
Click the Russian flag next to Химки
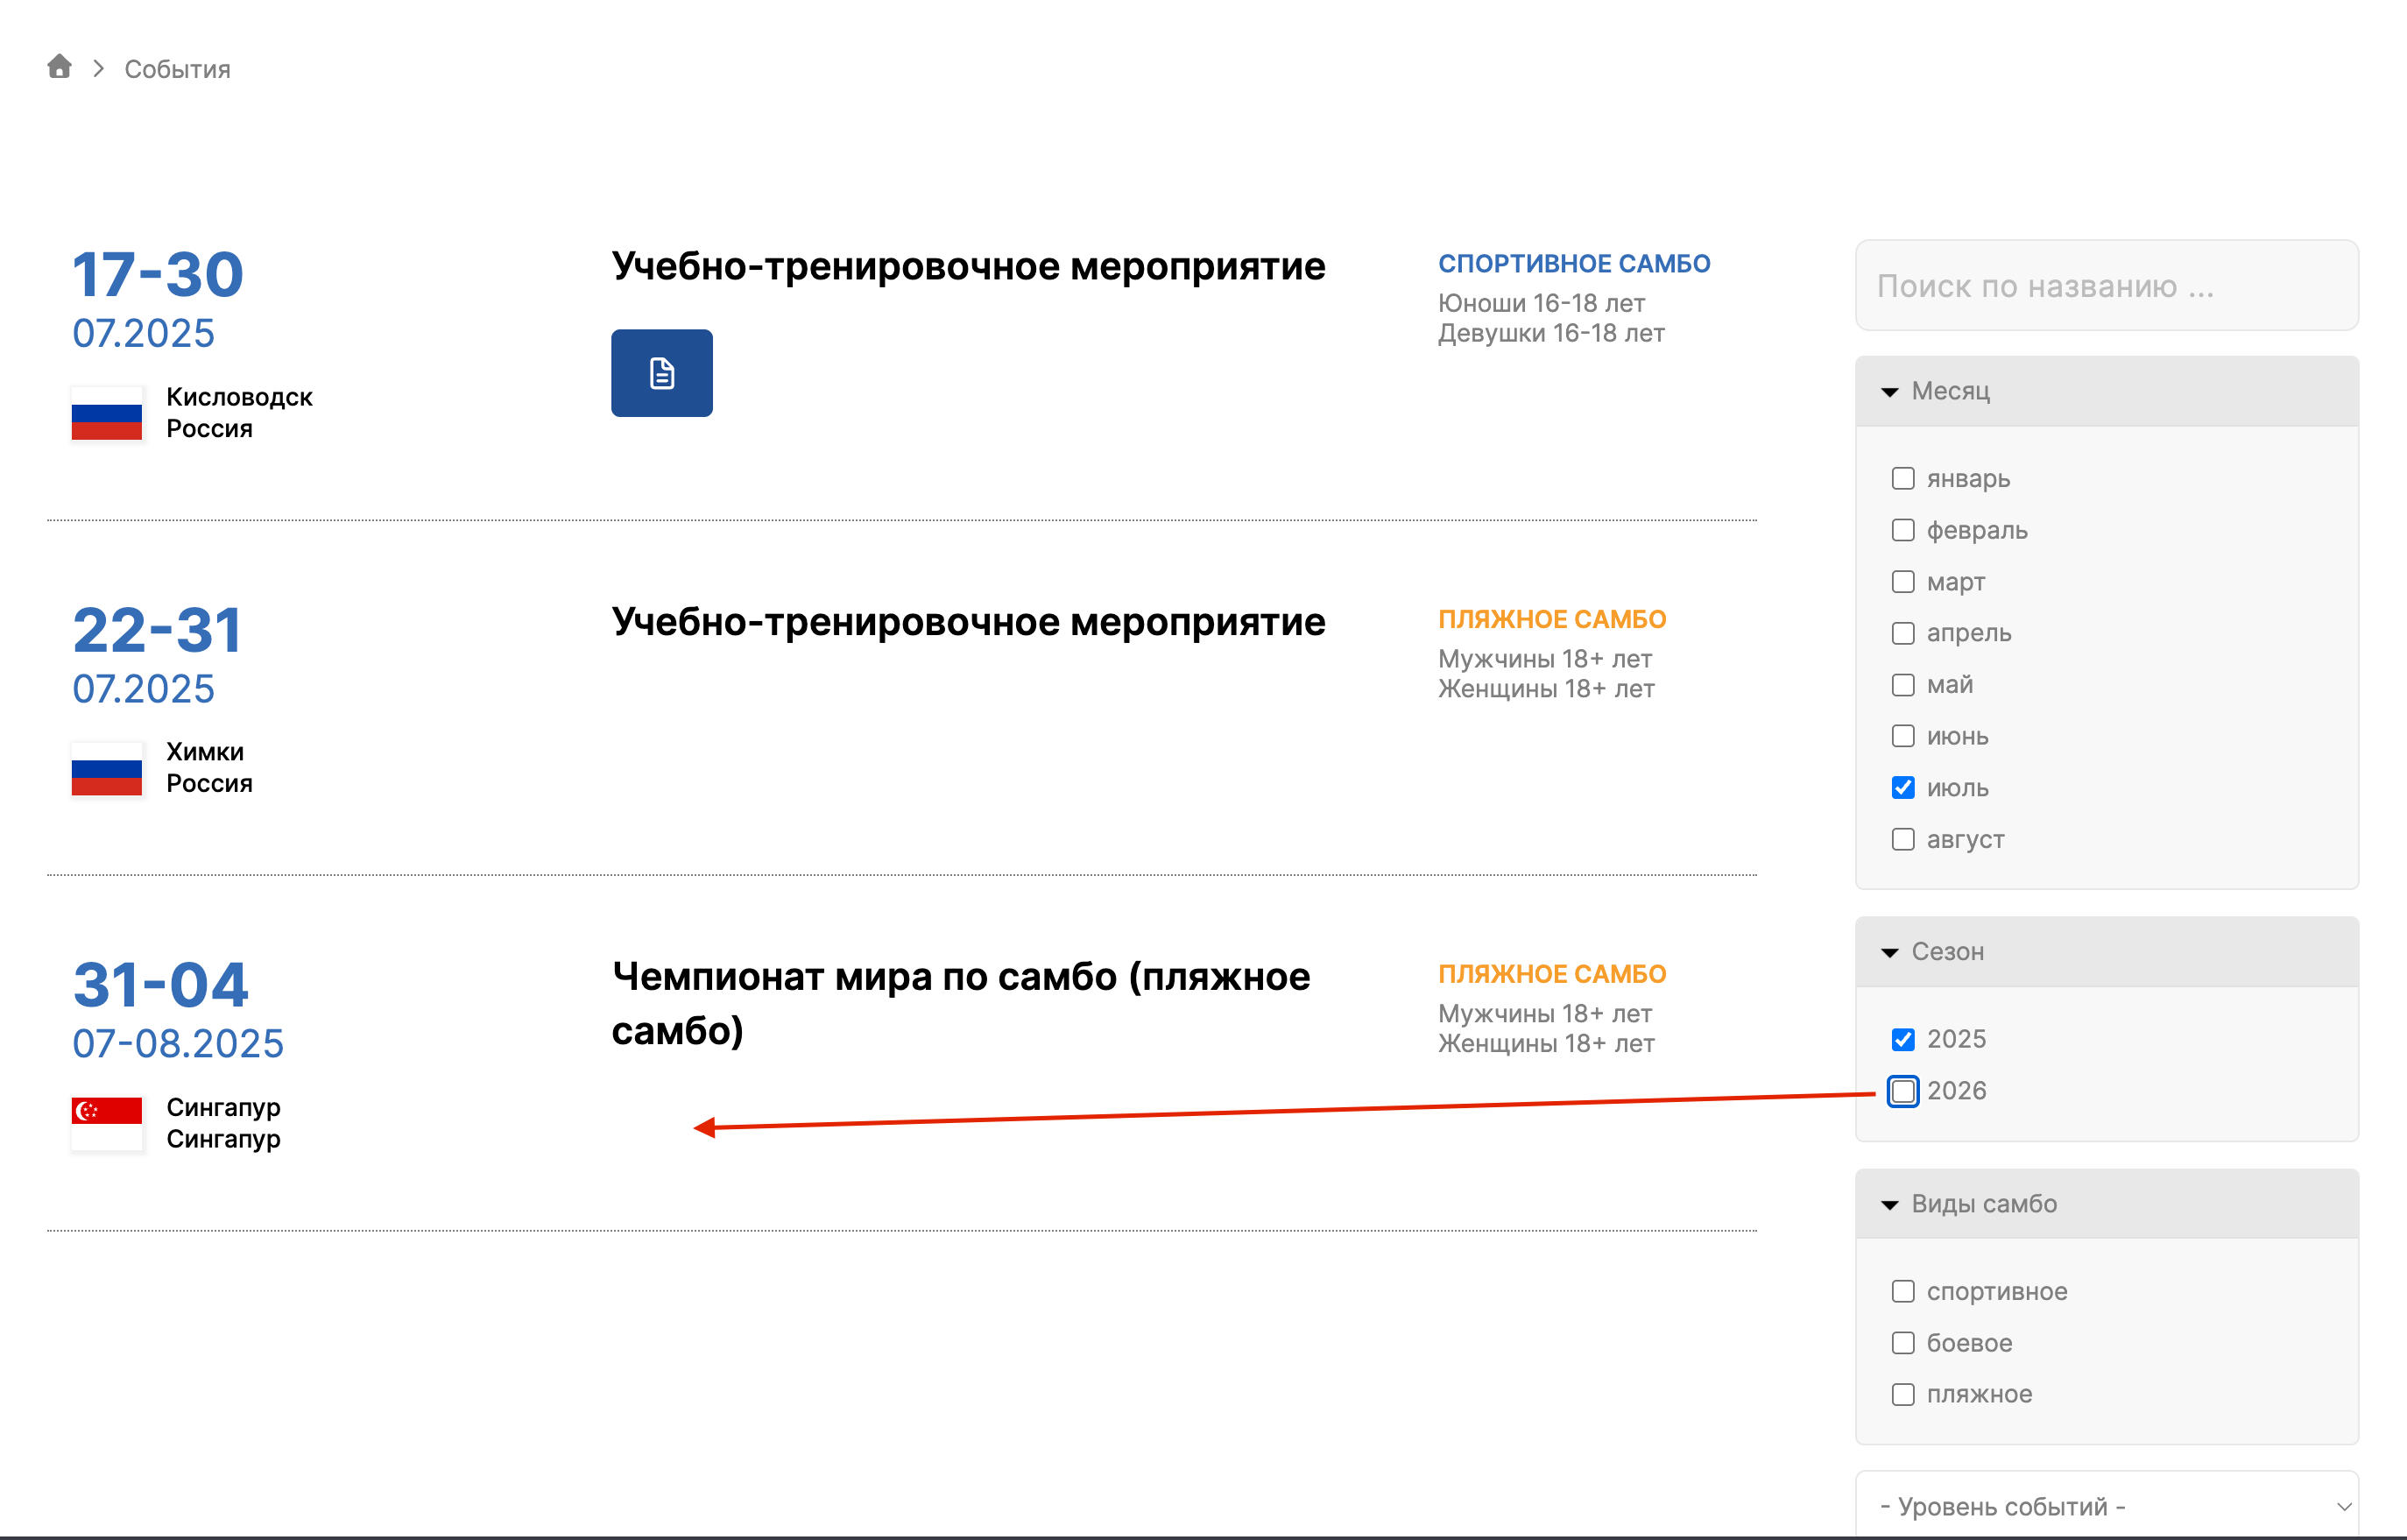tap(107, 769)
